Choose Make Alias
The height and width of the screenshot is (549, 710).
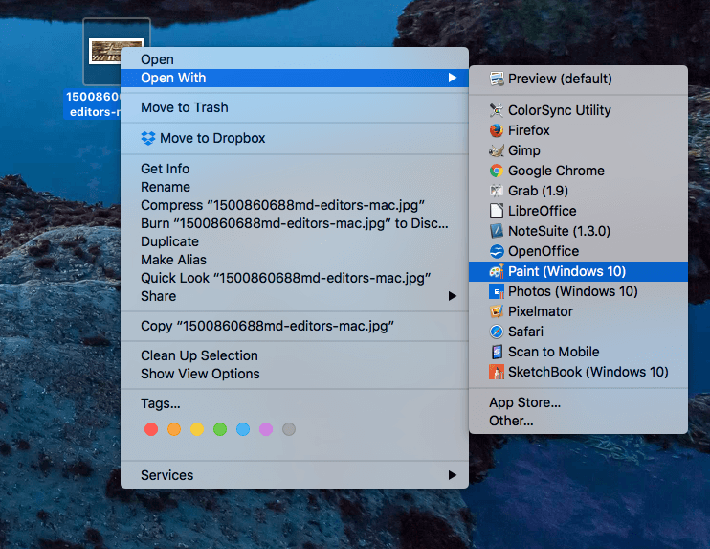(x=295, y=260)
